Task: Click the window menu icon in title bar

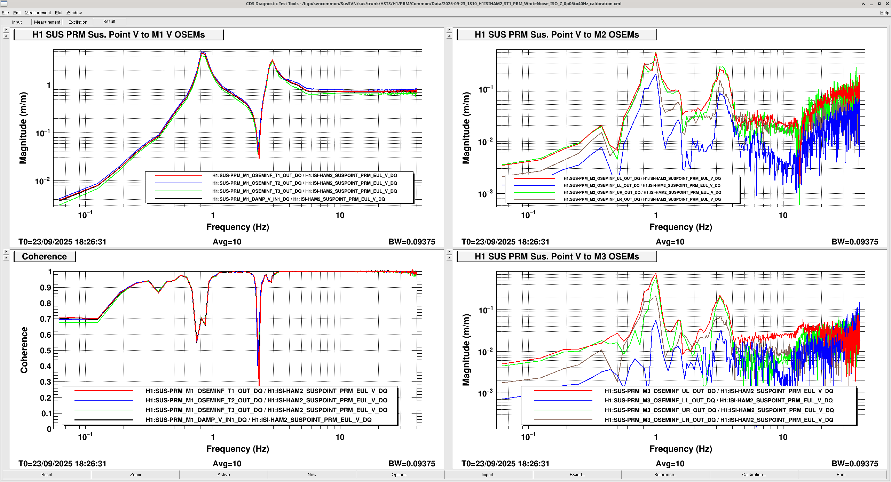Action: pos(4,4)
